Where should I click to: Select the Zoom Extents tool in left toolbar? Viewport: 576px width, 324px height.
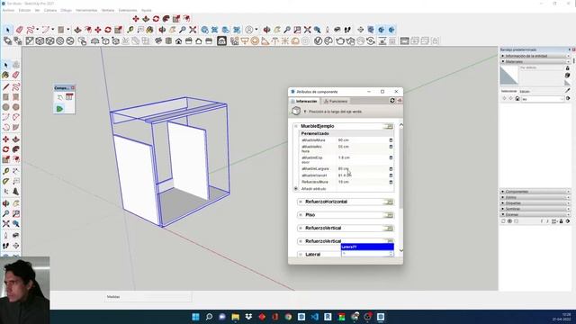click(x=5, y=224)
